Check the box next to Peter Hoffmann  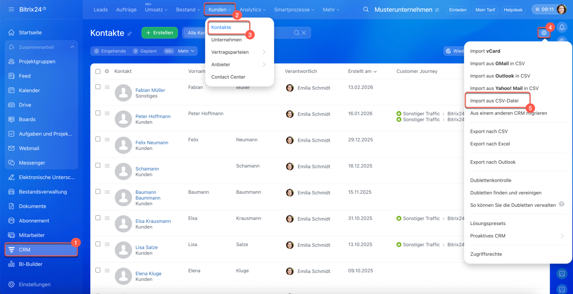[x=98, y=113]
